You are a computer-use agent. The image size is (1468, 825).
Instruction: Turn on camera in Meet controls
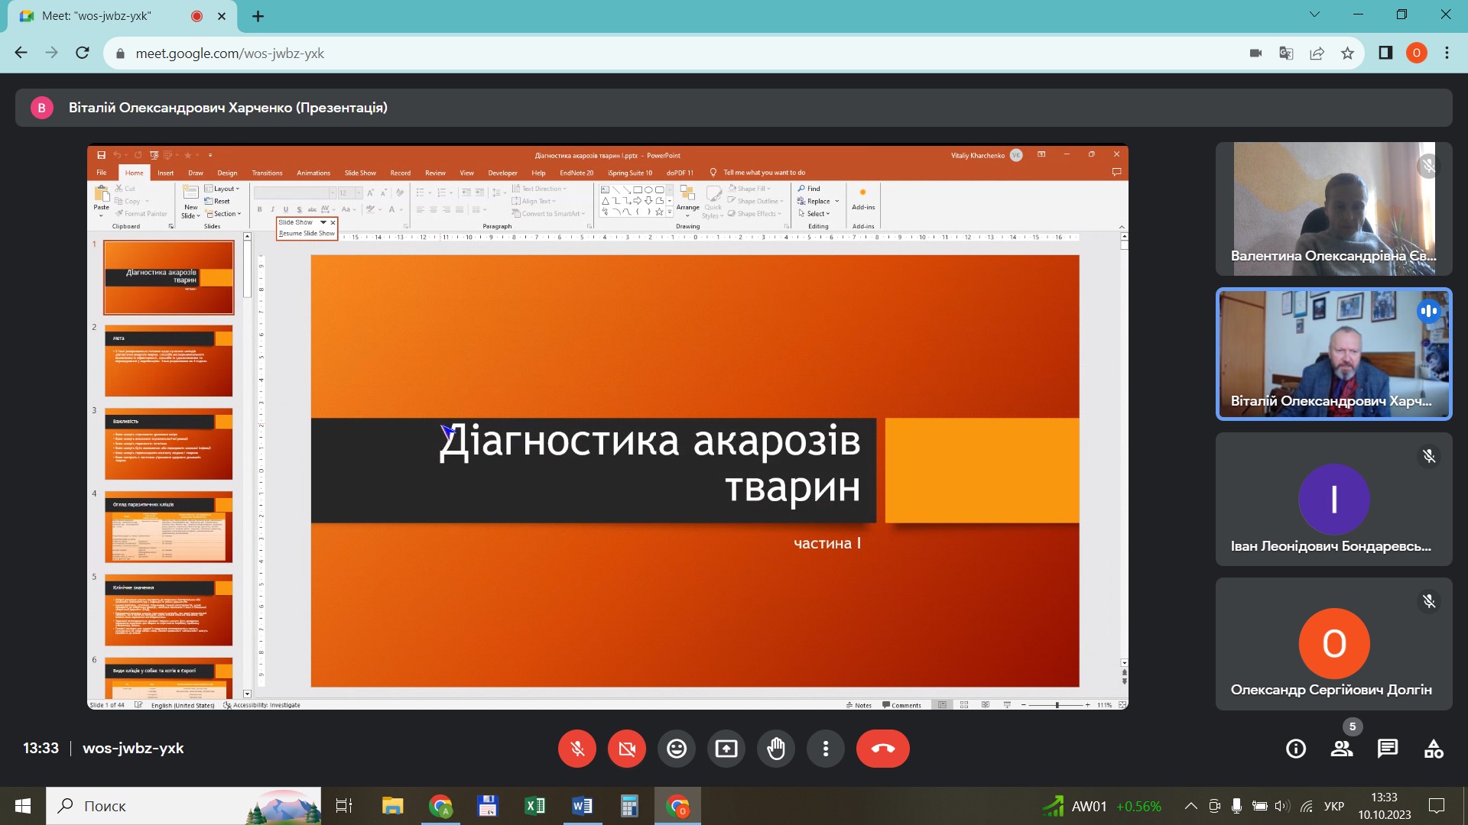click(x=627, y=749)
